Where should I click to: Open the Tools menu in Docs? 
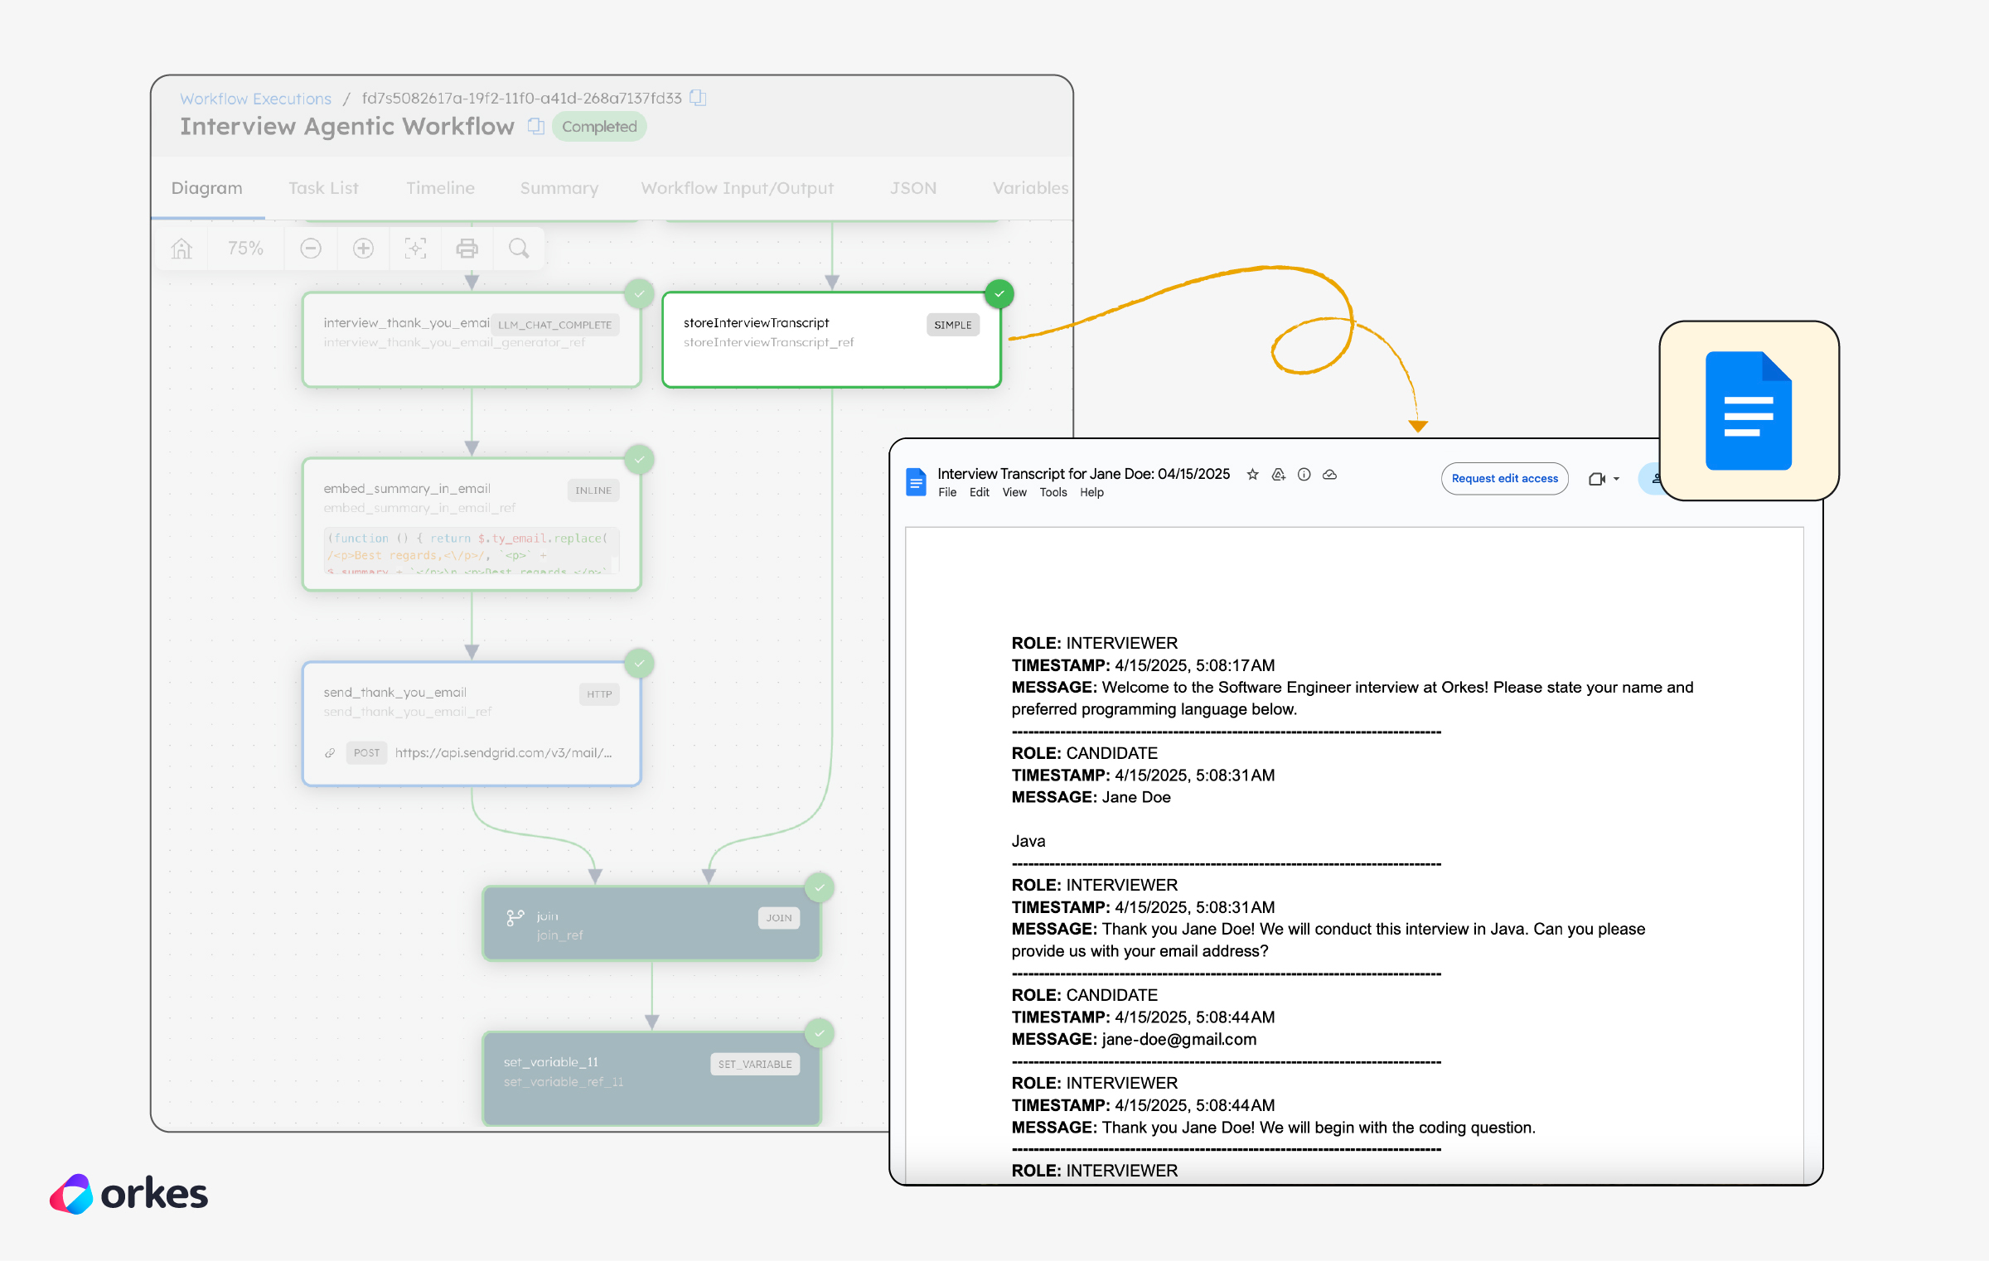point(1053,493)
